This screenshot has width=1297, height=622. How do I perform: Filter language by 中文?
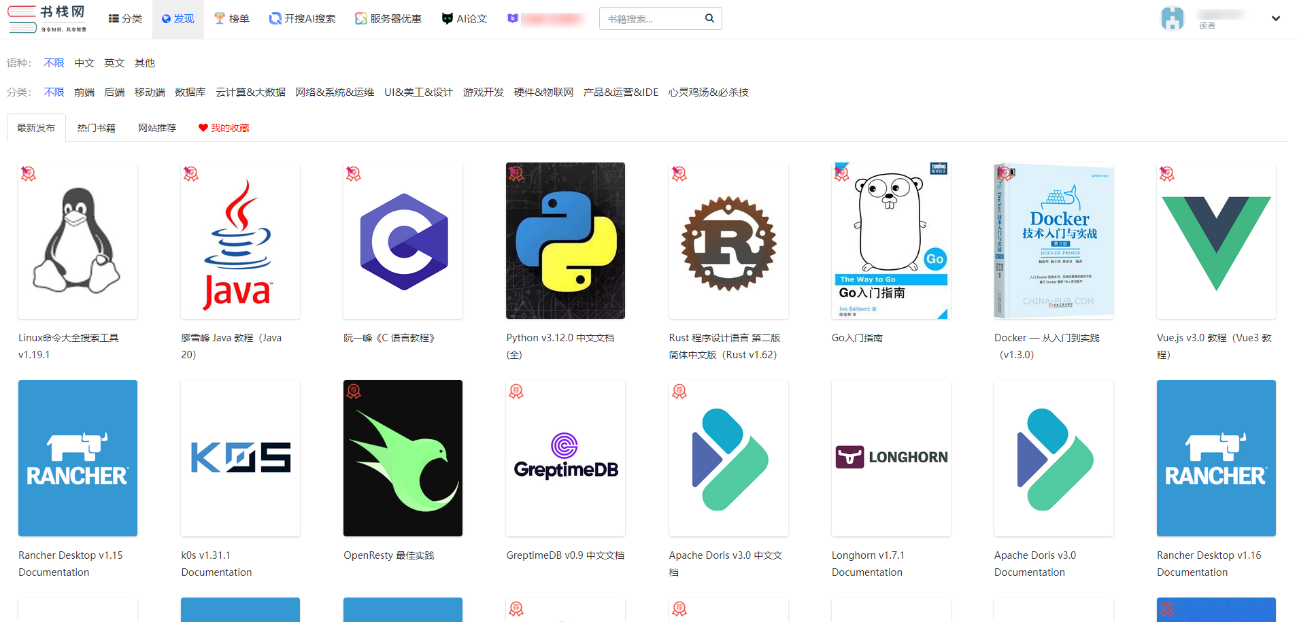(x=84, y=63)
